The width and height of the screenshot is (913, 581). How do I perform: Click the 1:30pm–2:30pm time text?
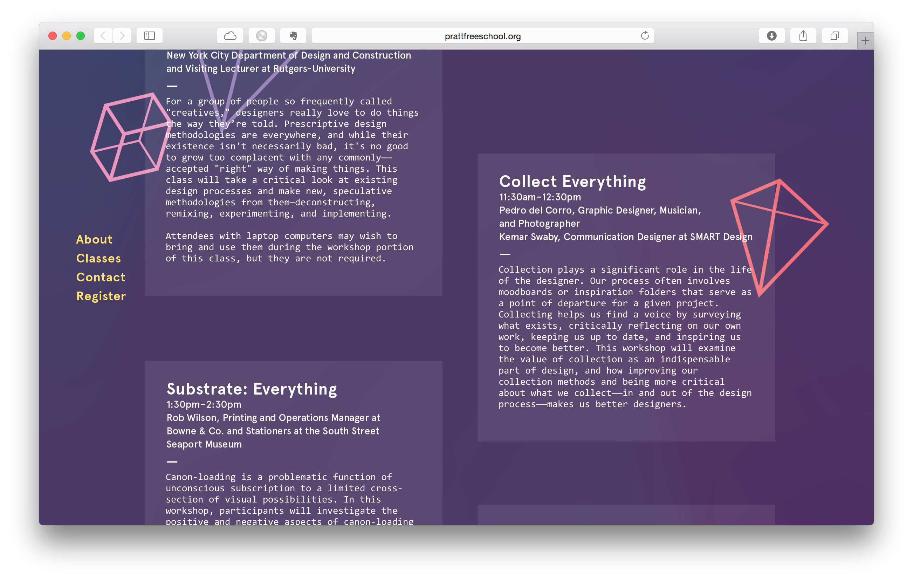click(204, 405)
